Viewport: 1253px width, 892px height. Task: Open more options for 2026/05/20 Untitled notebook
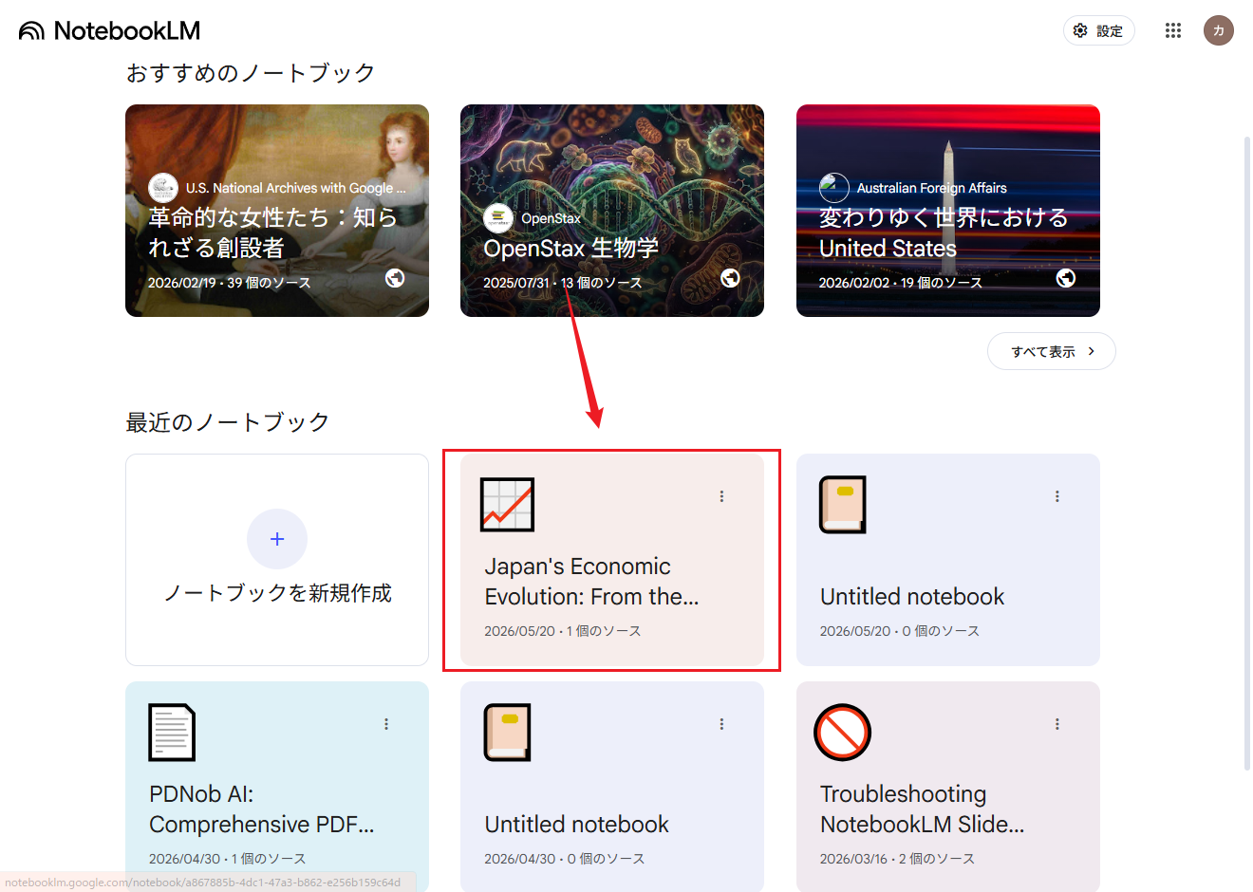tap(1057, 496)
